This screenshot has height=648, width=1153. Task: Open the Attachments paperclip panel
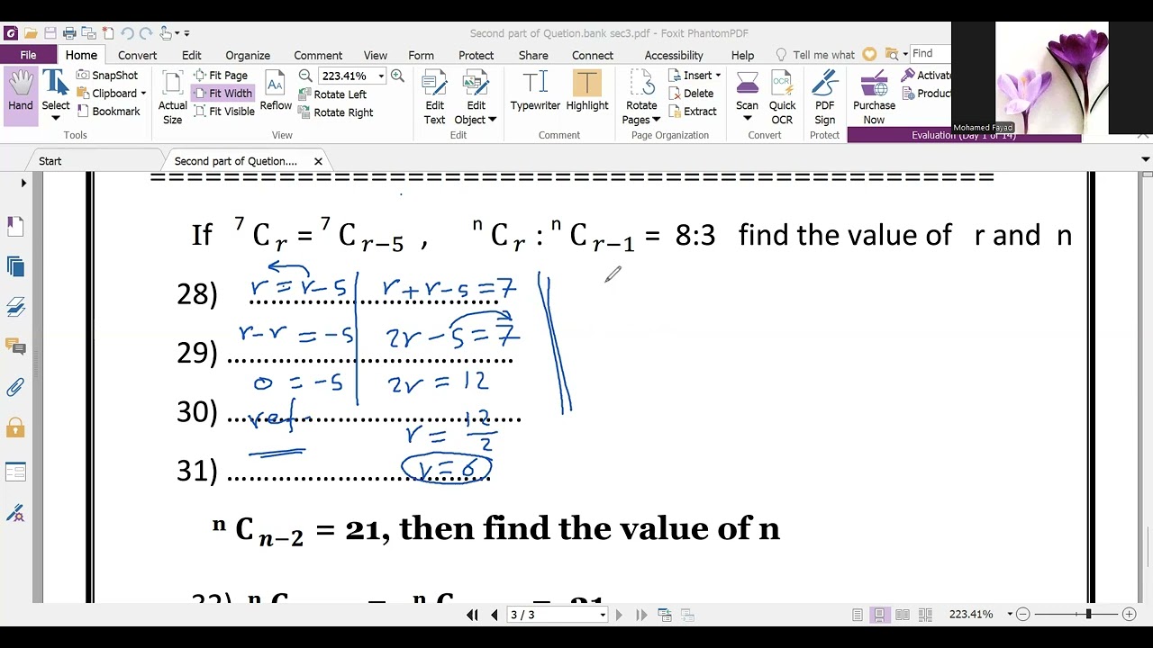click(x=15, y=387)
